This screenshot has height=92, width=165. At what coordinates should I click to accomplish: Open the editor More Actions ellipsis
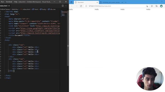[66, 6]
